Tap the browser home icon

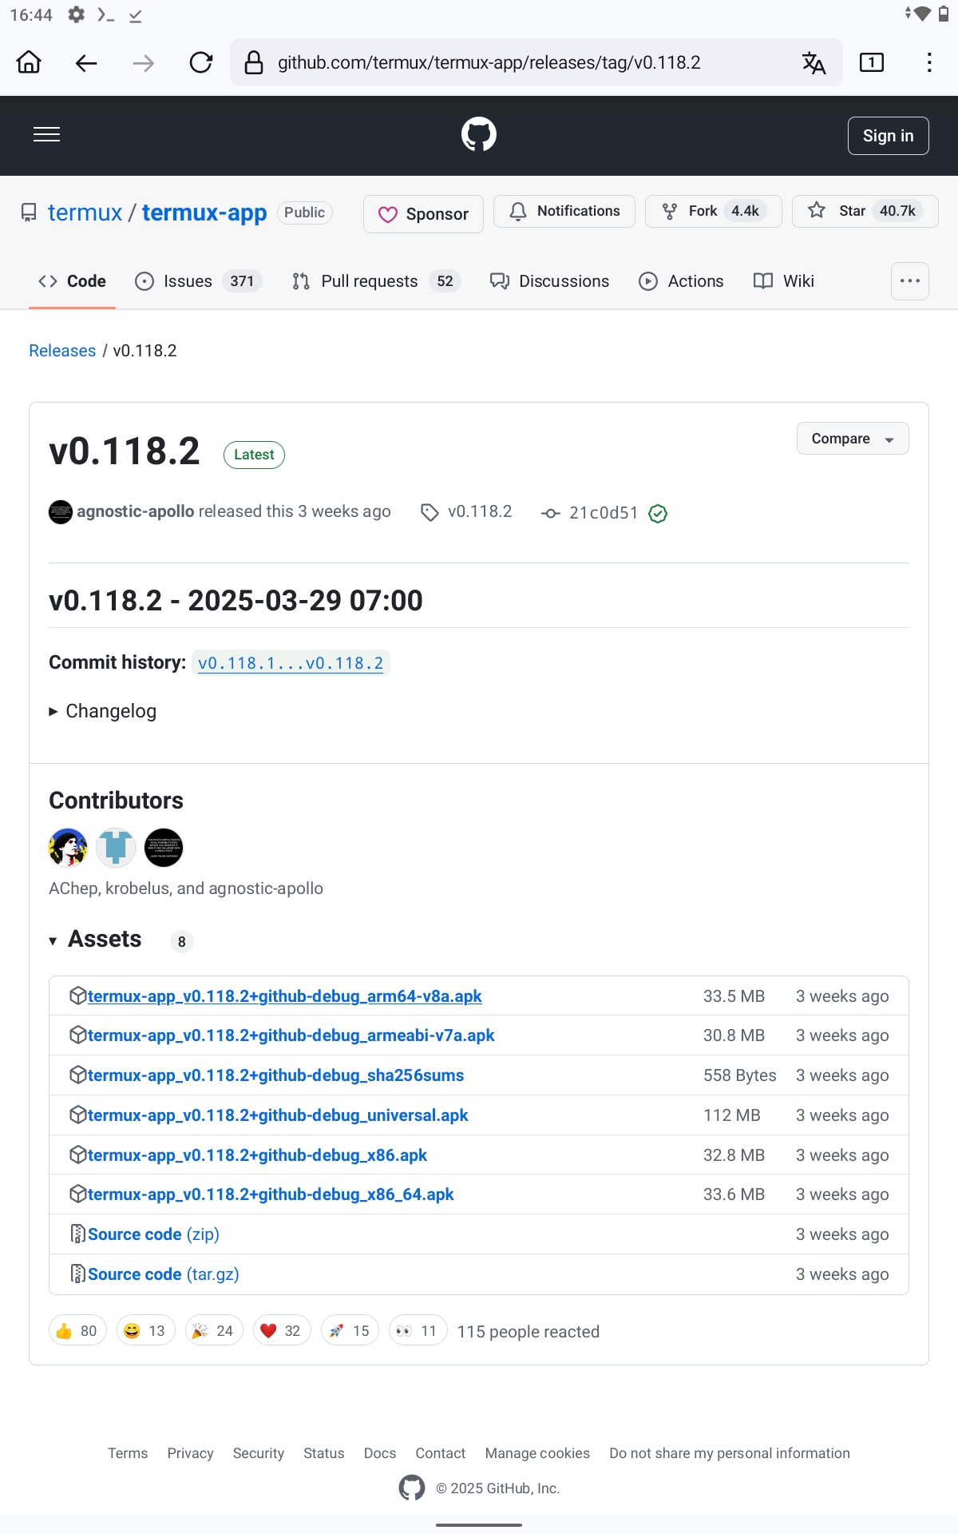[x=30, y=62]
